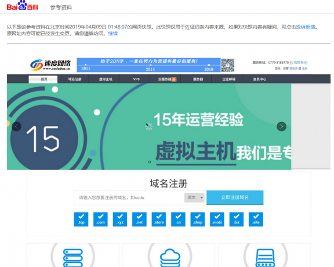Toggle the .xyz domain checkbox
Viewport: 334px width, 267px height.
click(120, 219)
